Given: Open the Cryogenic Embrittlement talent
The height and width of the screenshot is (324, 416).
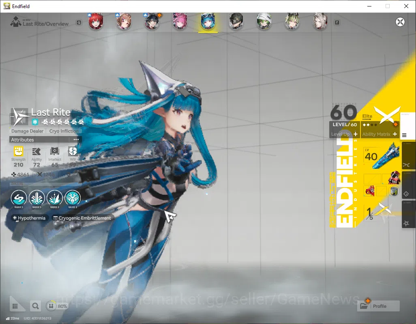Looking at the screenshot, I should (x=82, y=218).
